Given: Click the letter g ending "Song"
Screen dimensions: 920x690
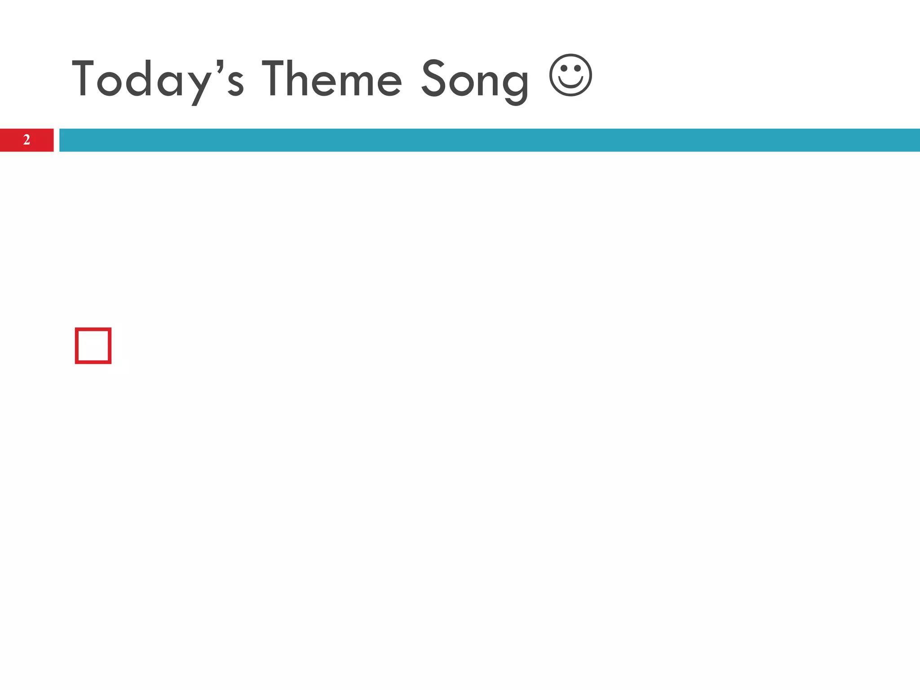Looking at the screenshot, I should [x=515, y=85].
